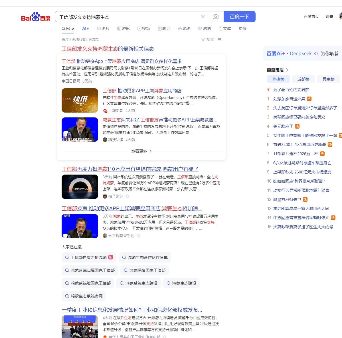The image size is (342, 338).
Task: Open the 笔记 tab
Action: point(164,29)
